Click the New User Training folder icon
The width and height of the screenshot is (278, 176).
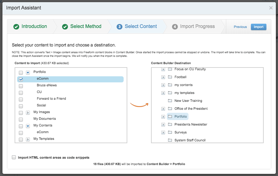170,101
